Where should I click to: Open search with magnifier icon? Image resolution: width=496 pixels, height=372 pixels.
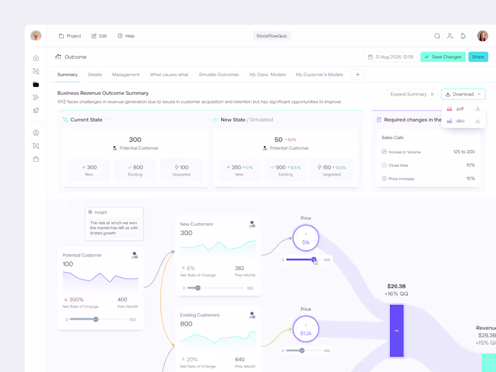(x=437, y=36)
